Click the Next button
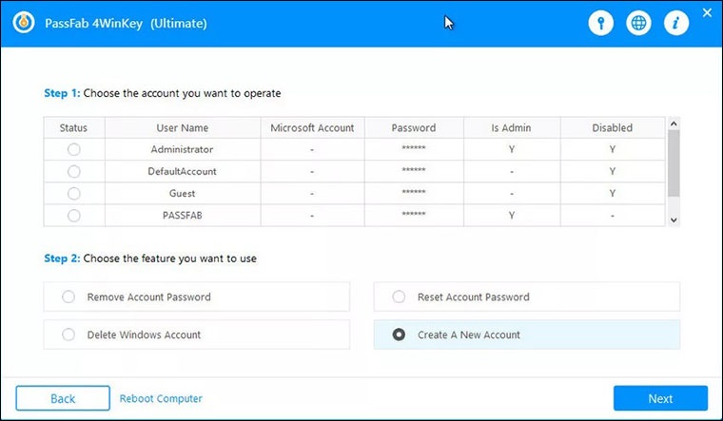This screenshot has height=421, width=723. (x=660, y=398)
